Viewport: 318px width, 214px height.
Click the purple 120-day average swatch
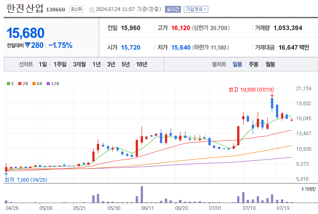(48, 83)
